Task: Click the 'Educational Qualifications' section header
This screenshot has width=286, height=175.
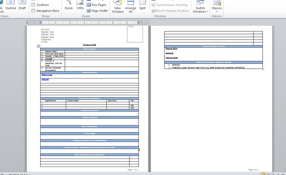Action: pyautogui.click(x=89, y=98)
